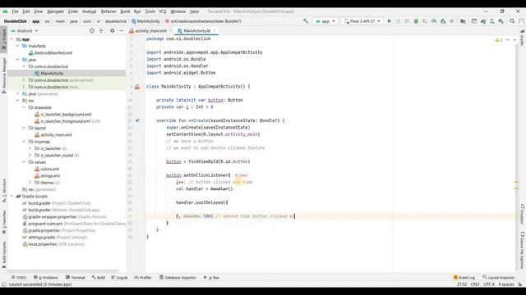Open the Database Inspector tool window
526x295 pixels.
178,278
